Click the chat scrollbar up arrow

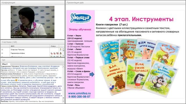63,67
